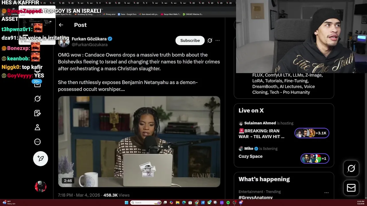Open Xbox app from the taskbar
The width and height of the screenshot is (367, 206).
tap(209, 203)
